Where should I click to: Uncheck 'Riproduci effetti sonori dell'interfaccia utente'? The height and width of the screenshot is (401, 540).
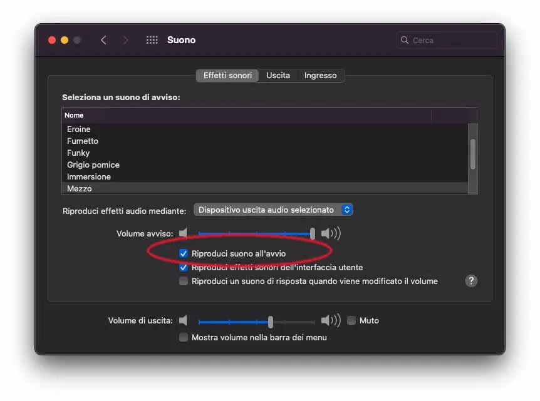click(184, 267)
